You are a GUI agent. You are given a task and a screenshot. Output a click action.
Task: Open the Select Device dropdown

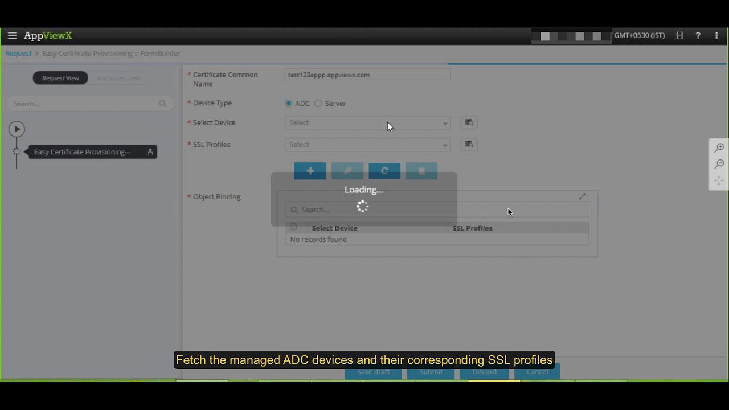368,122
